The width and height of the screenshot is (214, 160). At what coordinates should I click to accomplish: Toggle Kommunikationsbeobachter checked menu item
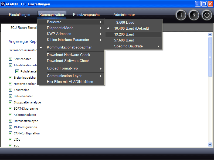coord(71,47)
